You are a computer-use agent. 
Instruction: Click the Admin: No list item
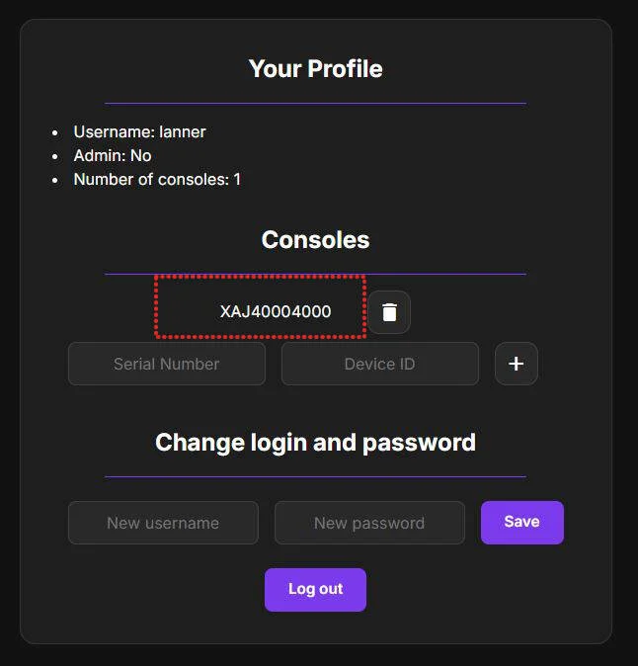(113, 155)
